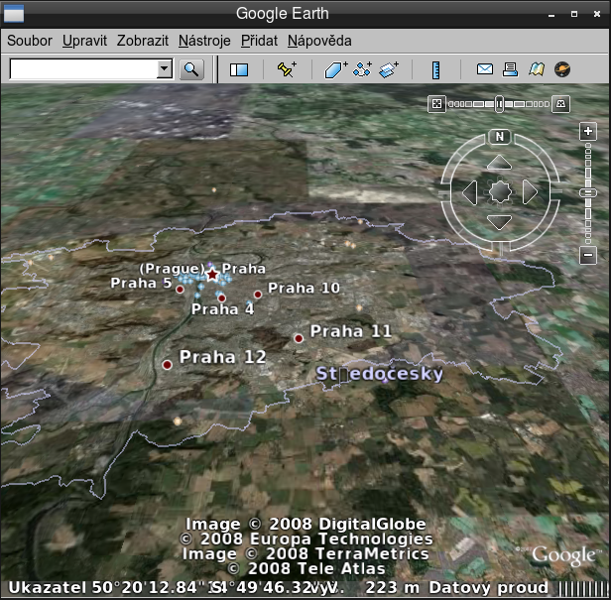Add an image overlay icon
The image size is (611, 600).
pyautogui.click(x=389, y=69)
